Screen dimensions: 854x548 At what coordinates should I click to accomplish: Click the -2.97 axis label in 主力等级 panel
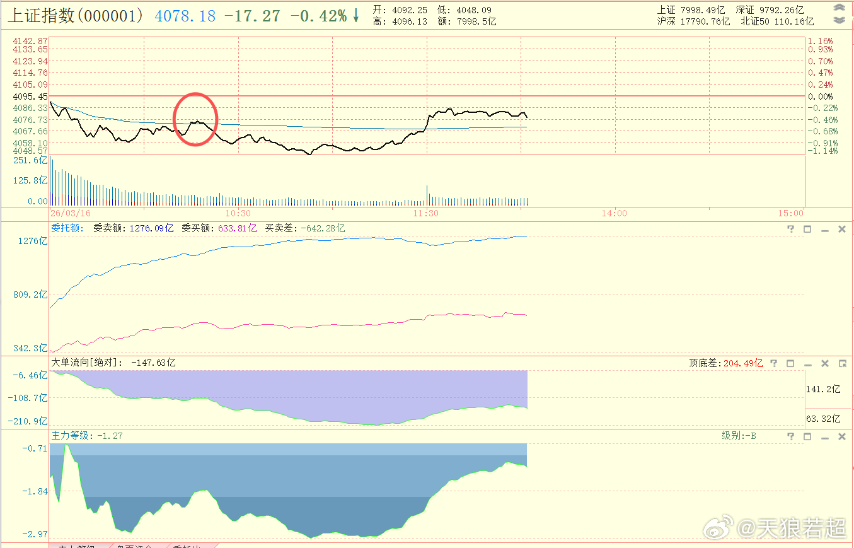tap(35, 534)
